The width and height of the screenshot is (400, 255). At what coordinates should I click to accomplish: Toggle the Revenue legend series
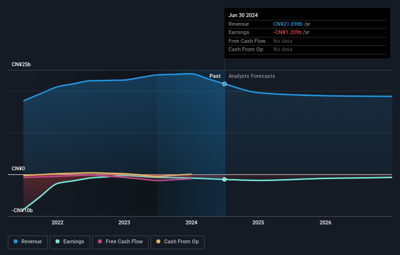click(x=28, y=242)
